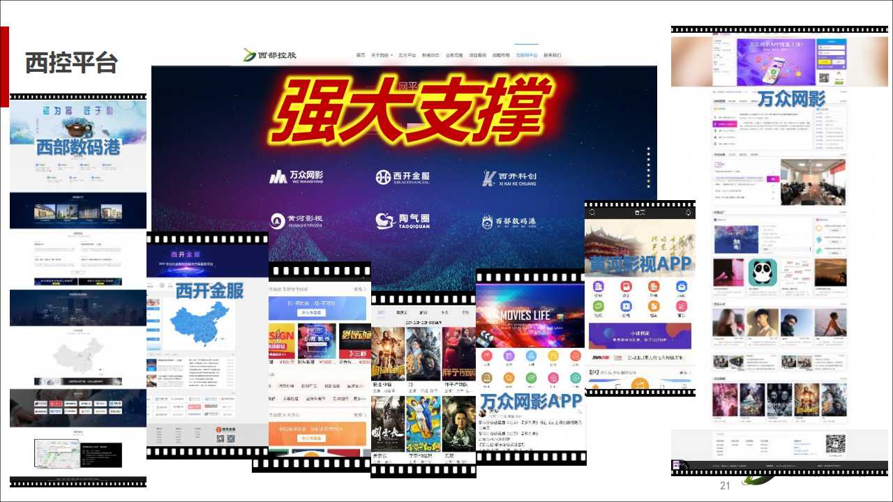Open the 无双 movie poster in the app
893x502 pixels.
point(458,424)
